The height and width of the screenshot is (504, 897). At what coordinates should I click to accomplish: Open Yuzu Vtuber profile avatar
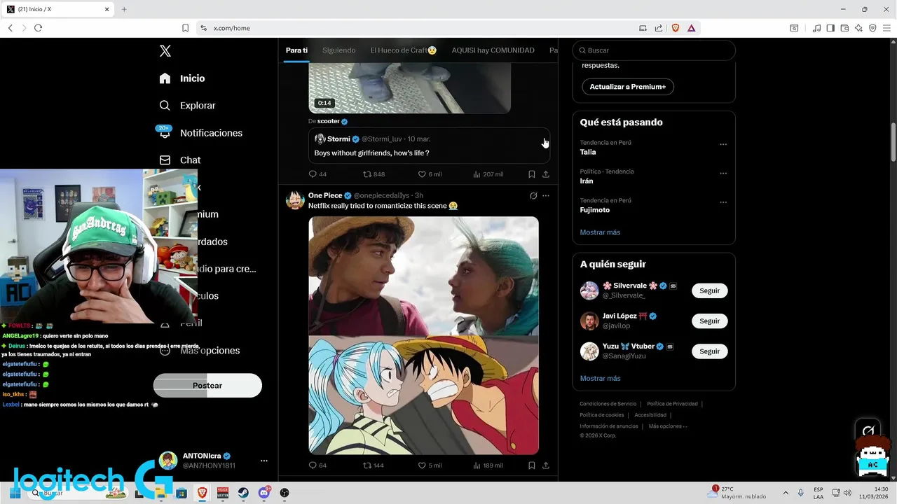pyautogui.click(x=589, y=351)
